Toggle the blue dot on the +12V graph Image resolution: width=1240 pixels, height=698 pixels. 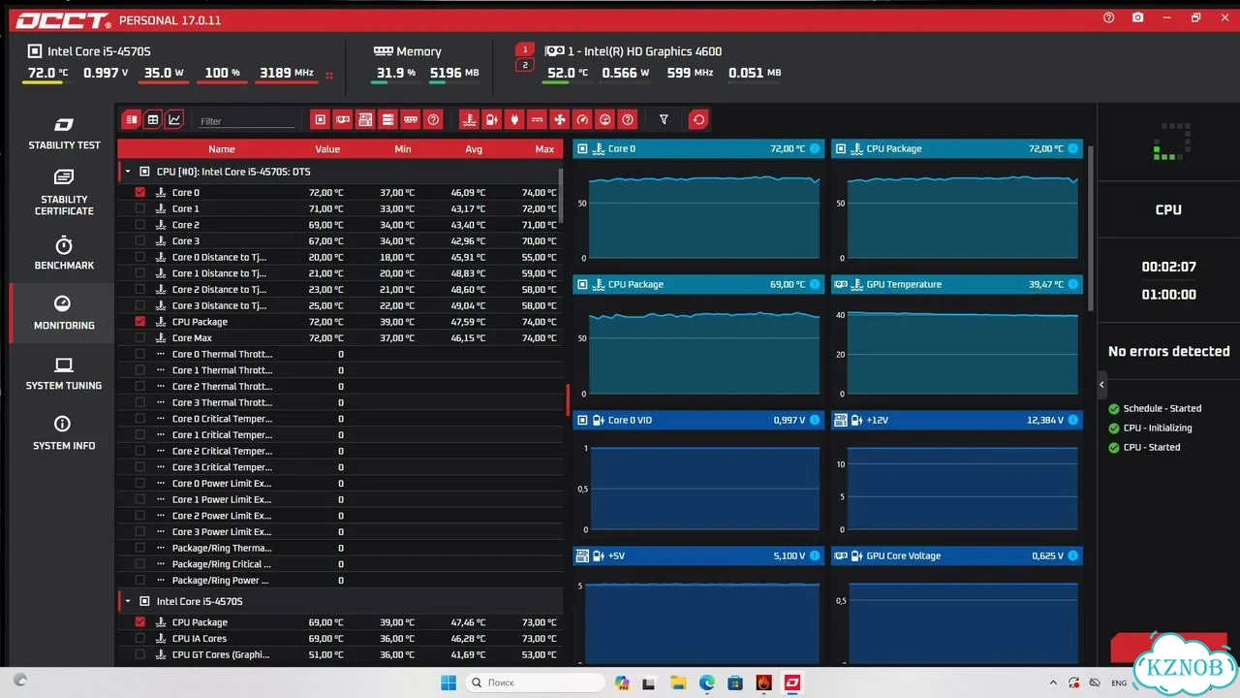coord(1073,420)
